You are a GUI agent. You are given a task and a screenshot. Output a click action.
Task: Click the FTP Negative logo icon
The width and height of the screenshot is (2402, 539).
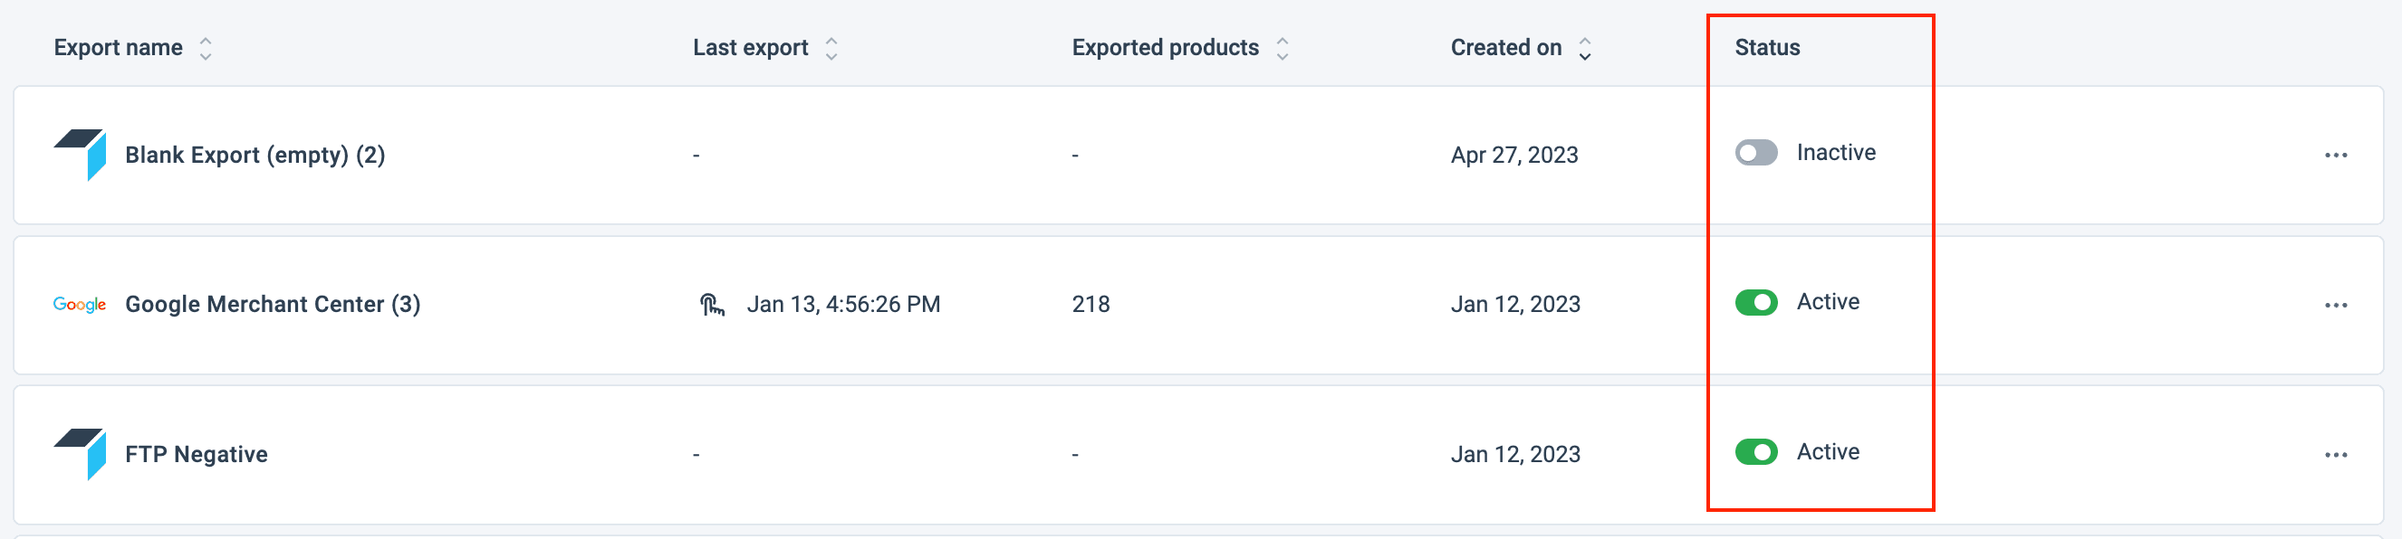pyautogui.click(x=81, y=453)
